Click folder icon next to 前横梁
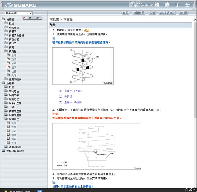Viewport: 197px width, 192px height. 6,32
